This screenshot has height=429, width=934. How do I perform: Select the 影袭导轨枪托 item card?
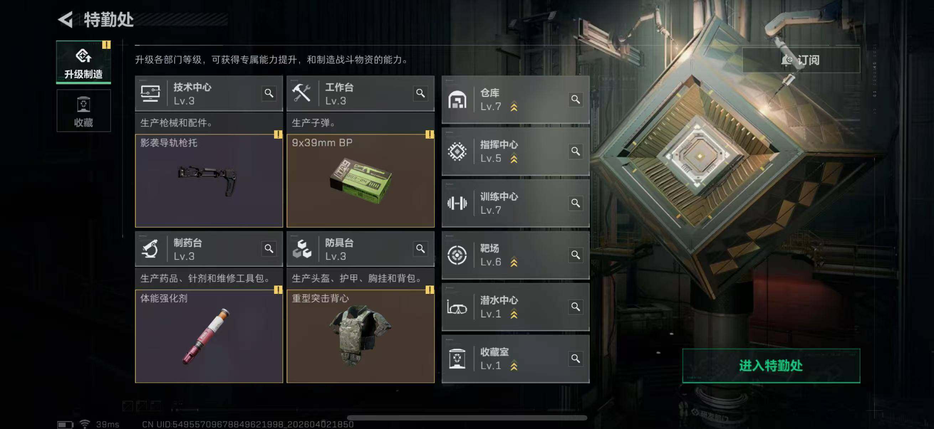point(209,181)
